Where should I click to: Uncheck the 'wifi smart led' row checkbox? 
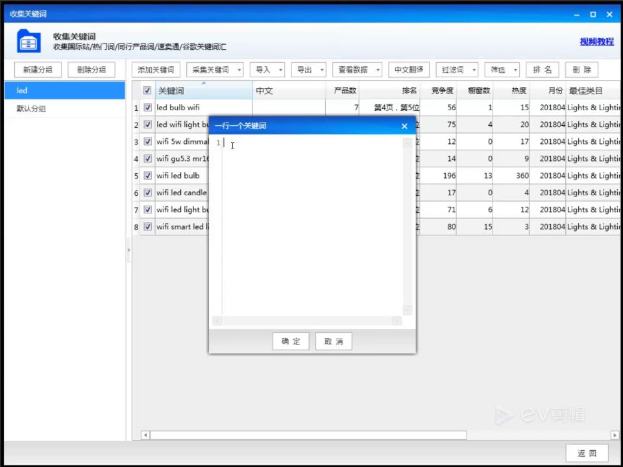148,227
